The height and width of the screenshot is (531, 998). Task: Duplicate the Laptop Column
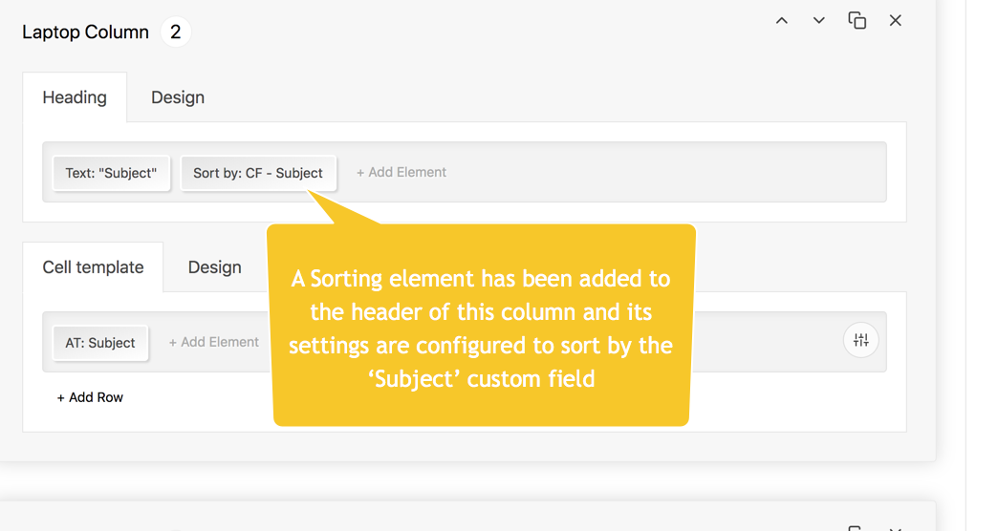click(857, 20)
